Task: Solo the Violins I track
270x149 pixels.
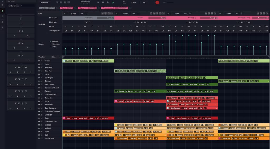Action: [x=42, y=125]
